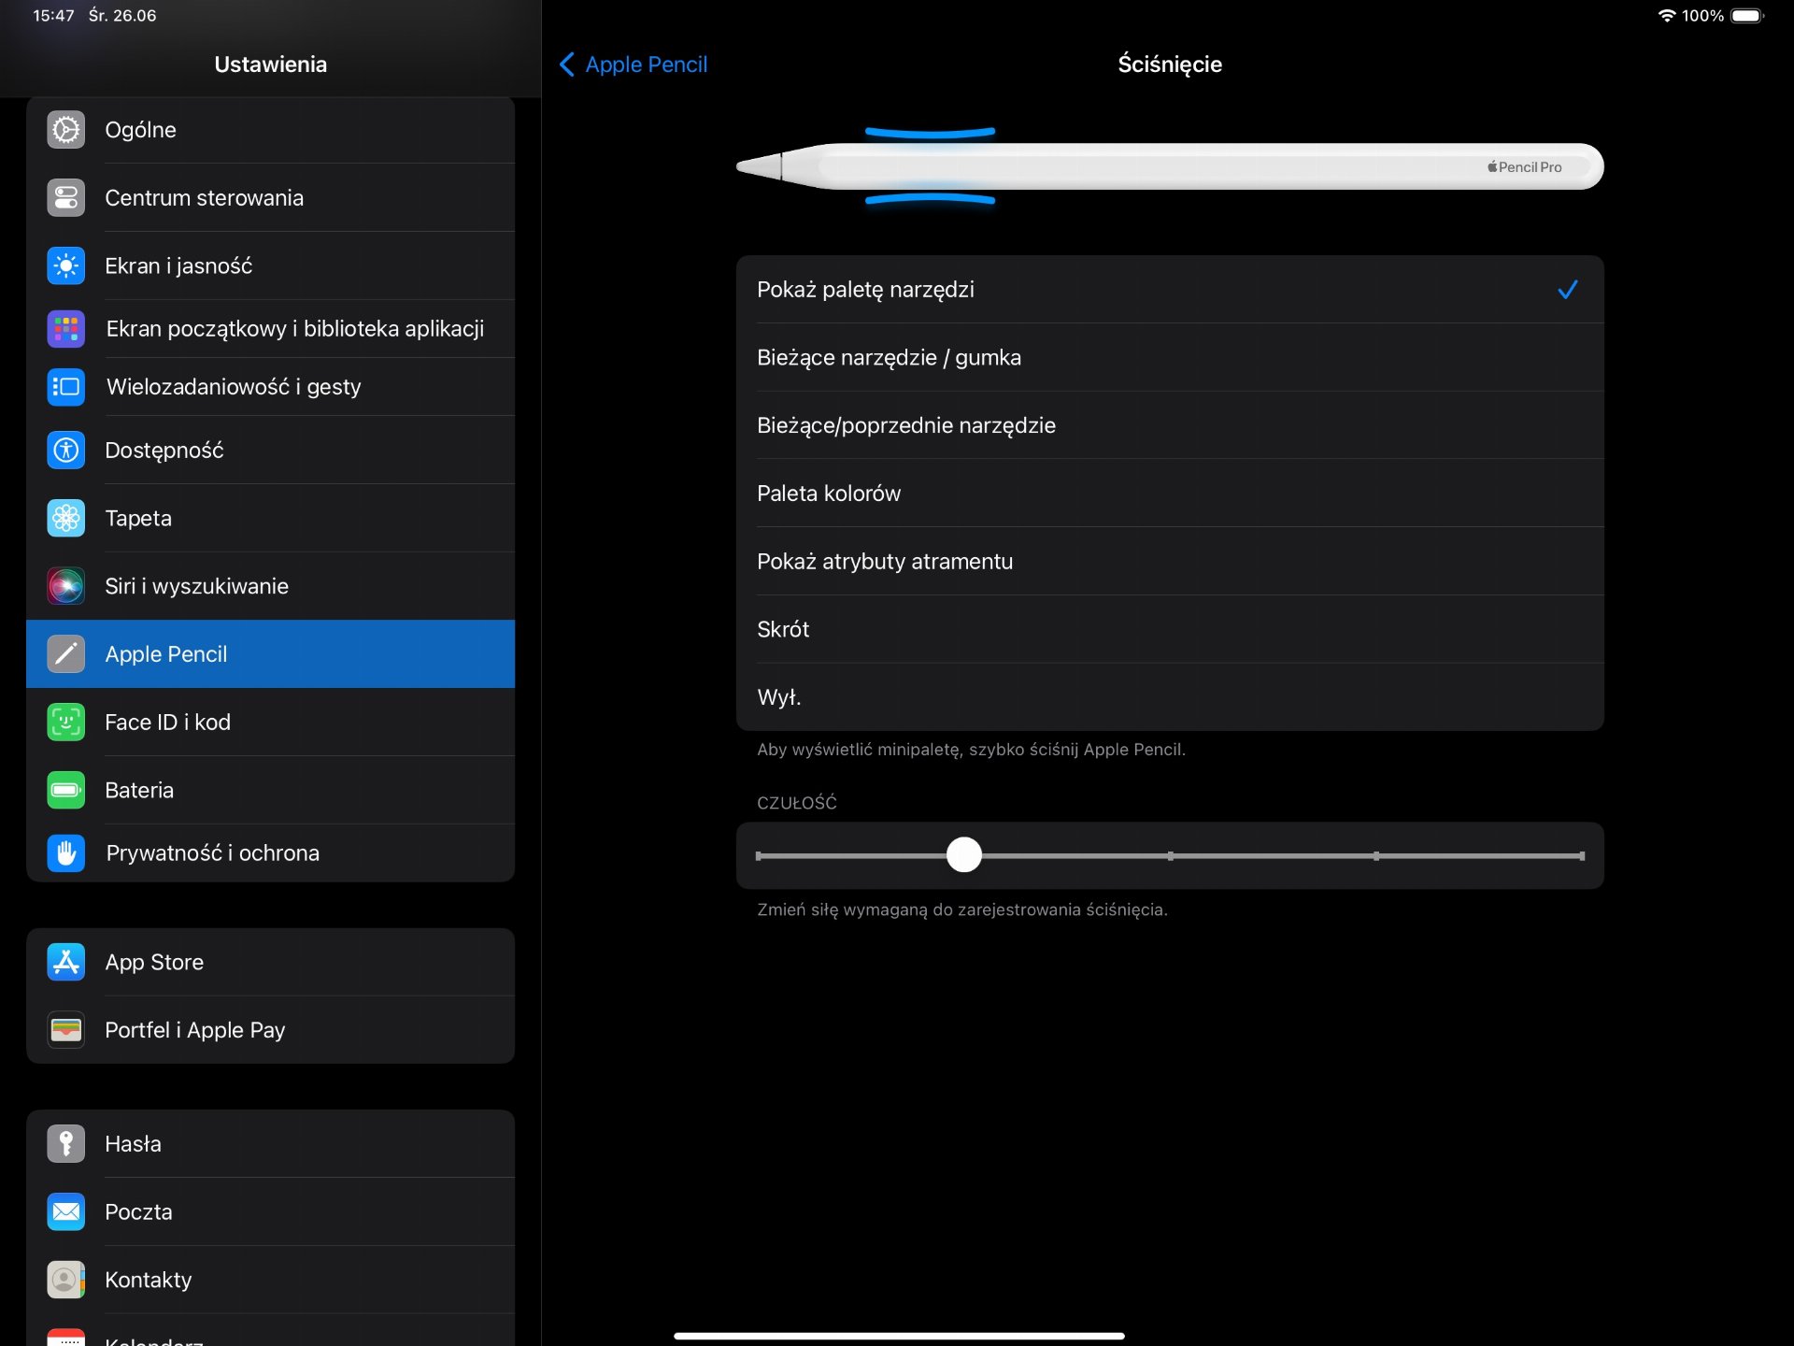The width and height of the screenshot is (1794, 1346).
Task: Open Ogólne gear icon
Action: 65,130
